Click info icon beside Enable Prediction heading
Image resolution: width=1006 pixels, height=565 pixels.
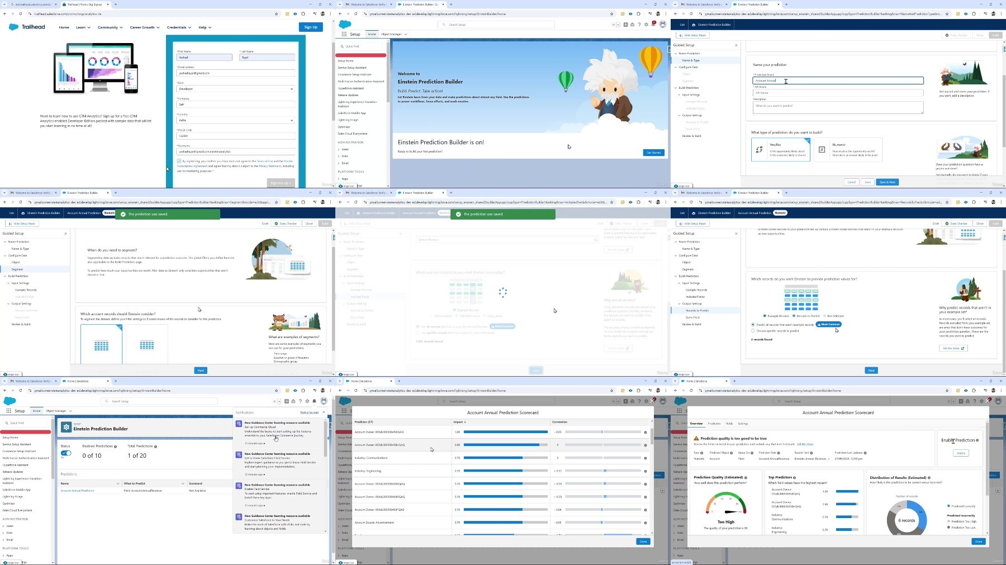[977, 440]
